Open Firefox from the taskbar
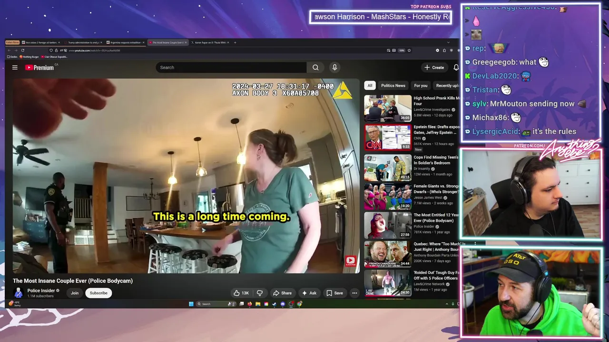This screenshot has width=609, height=342. (250, 304)
